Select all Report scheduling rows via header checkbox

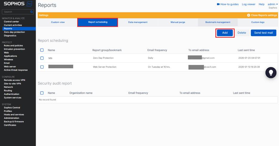(42, 50)
